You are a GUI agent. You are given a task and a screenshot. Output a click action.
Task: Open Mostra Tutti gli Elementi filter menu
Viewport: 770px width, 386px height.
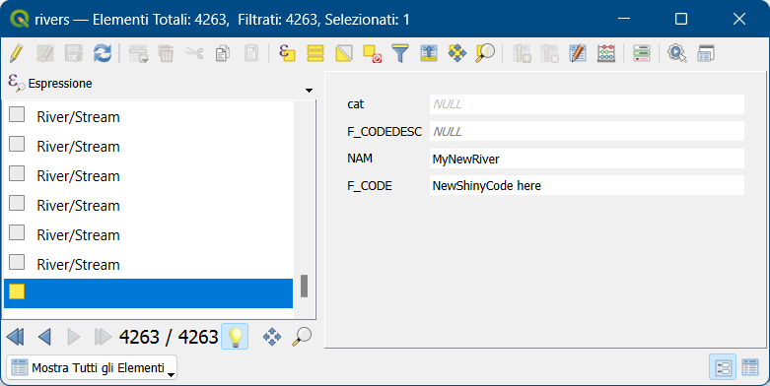(92, 367)
